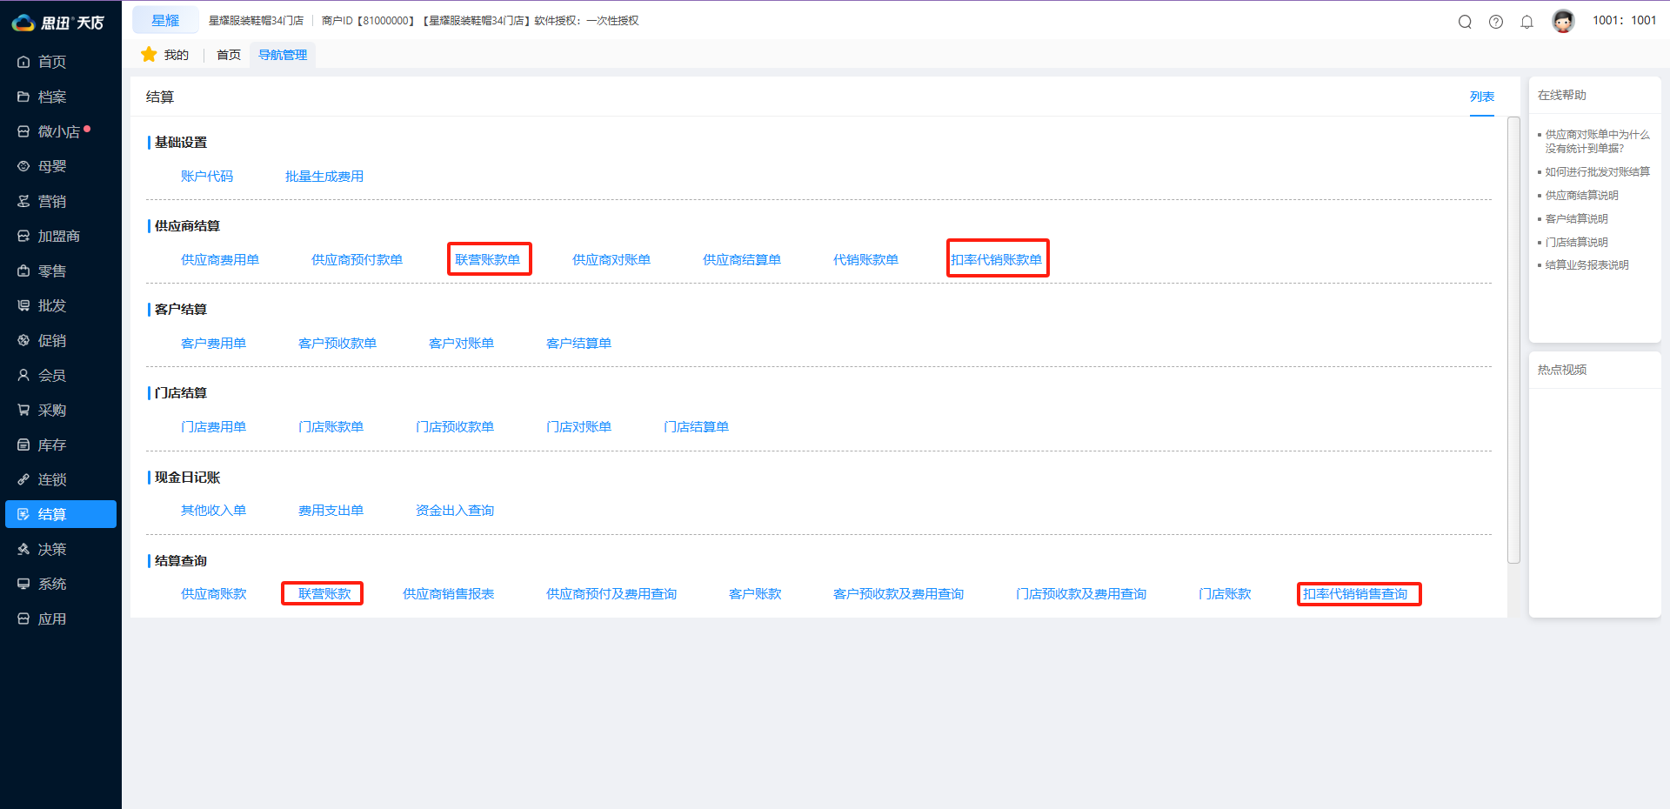Open help article 供应商结算说明

[x=1581, y=195]
